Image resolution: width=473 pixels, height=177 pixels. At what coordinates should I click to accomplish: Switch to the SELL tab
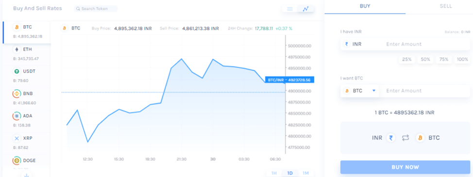click(446, 6)
